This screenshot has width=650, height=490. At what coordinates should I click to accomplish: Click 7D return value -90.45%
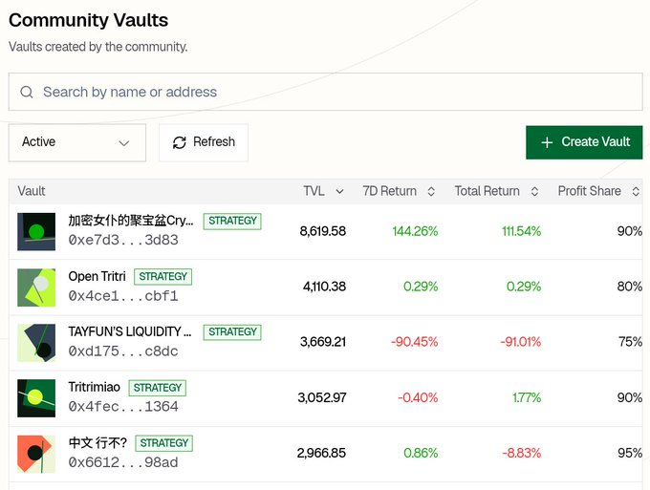click(x=415, y=342)
